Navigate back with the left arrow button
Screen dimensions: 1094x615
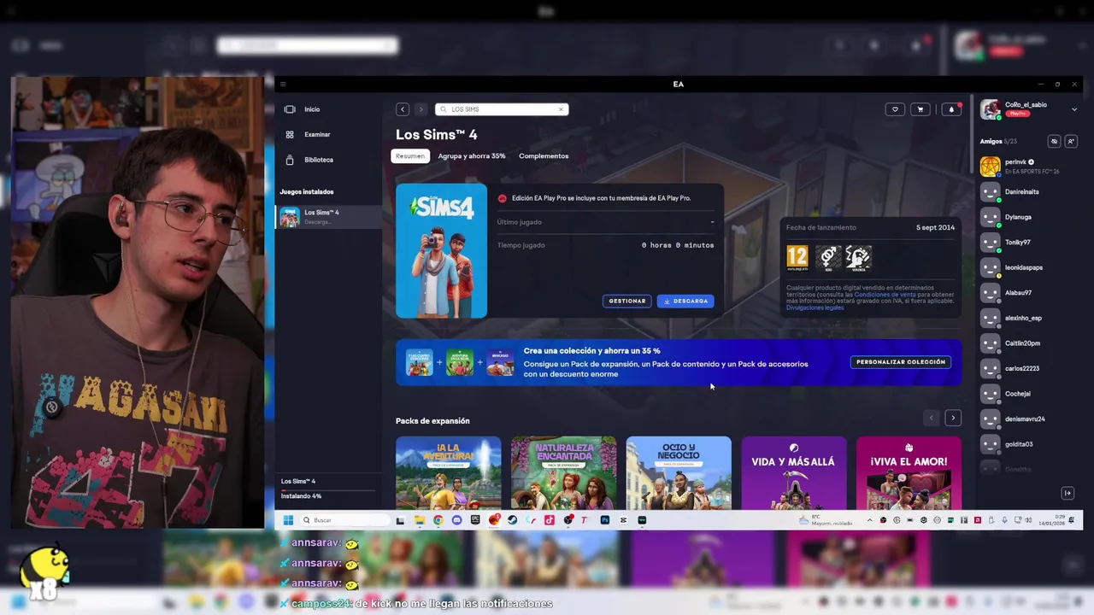point(402,109)
